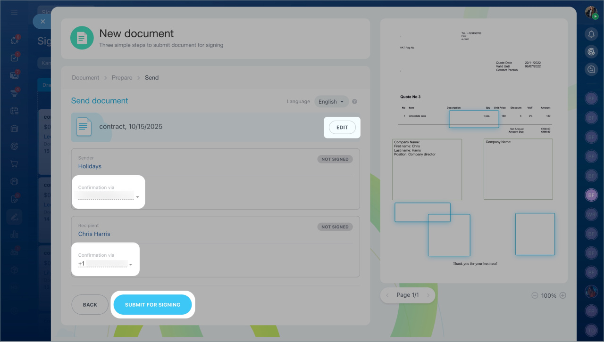Image resolution: width=604 pixels, height=342 pixels.
Task: Click the notifications bell icon
Action: coord(591,34)
